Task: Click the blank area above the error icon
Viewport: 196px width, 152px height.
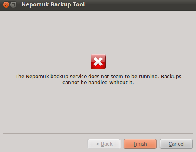Action: 98,33
